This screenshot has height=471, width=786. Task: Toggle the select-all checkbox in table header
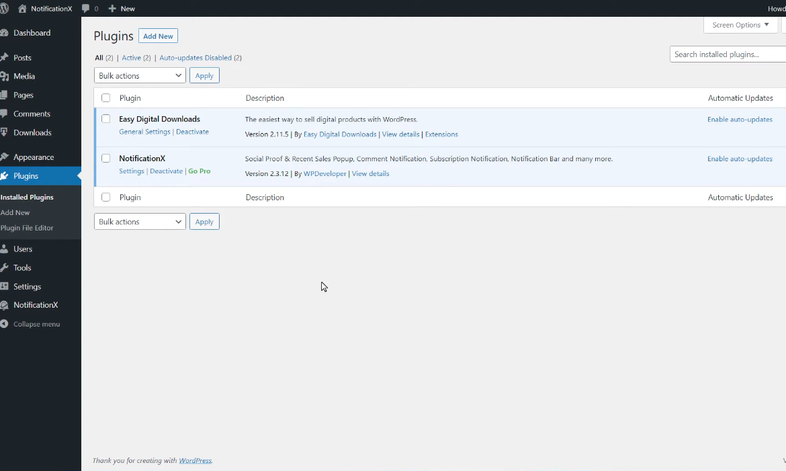coord(106,98)
